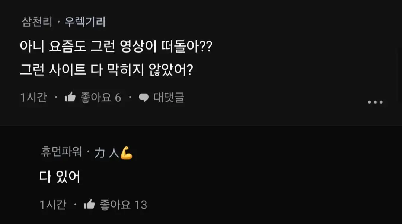Open the three-dot more options menu
The width and height of the screenshot is (402, 224).
[x=375, y=102]
